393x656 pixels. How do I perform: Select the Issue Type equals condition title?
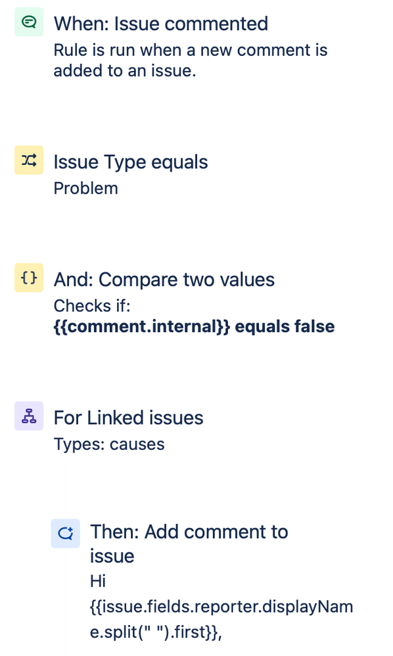(130, 162)
